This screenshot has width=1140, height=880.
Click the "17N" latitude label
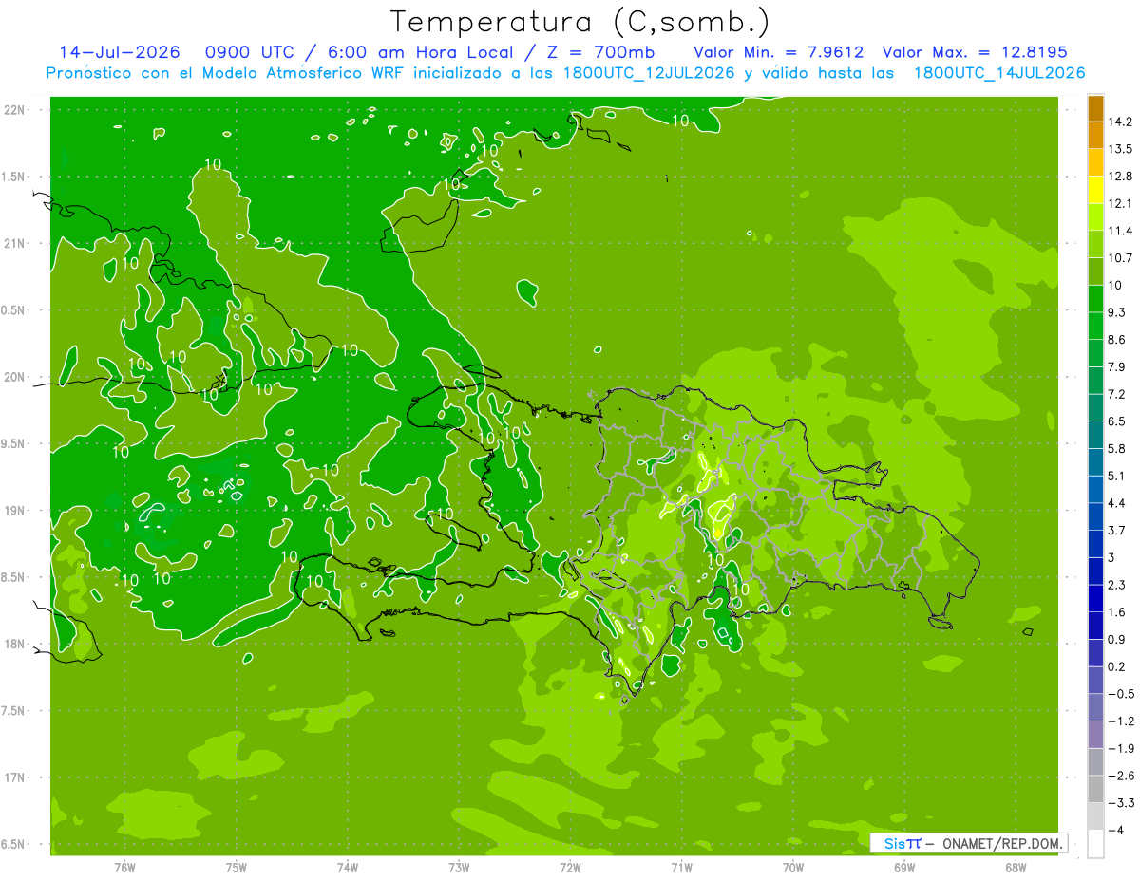click(16, 777)
